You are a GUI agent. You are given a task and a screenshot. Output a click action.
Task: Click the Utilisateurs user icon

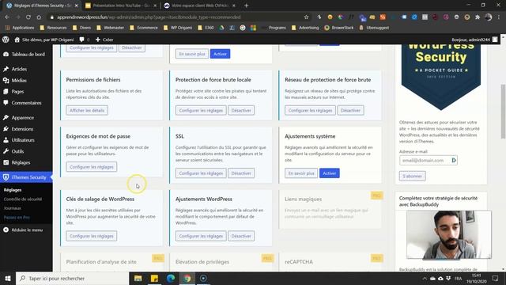point(6,140)
